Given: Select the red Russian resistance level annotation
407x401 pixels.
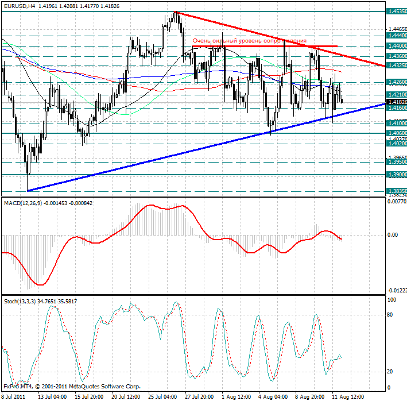Looking at the screenshot, I should point(250,41).
